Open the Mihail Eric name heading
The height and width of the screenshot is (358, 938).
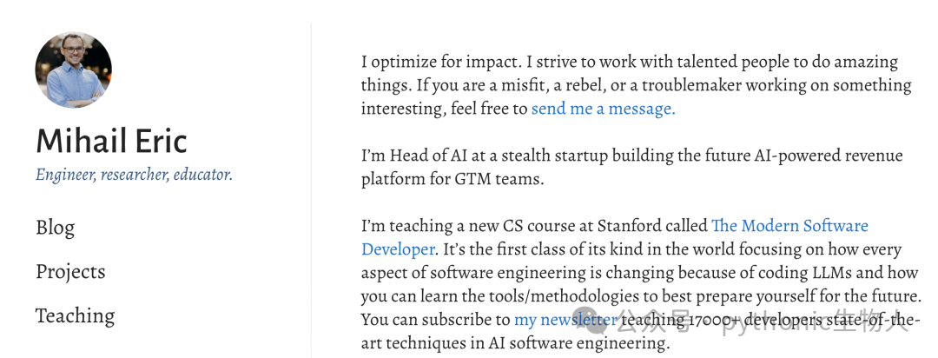111,142
